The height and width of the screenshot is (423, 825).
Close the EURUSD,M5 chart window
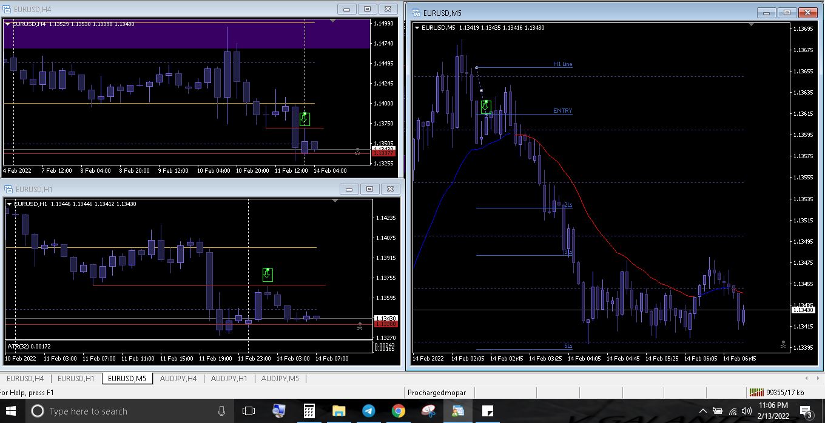tap(808, 13)
